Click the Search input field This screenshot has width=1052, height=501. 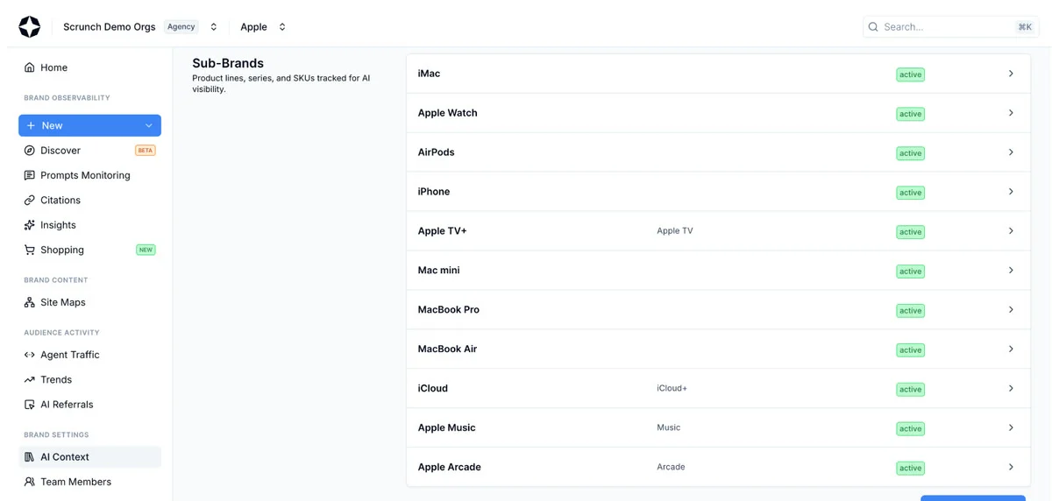(951, 27)
